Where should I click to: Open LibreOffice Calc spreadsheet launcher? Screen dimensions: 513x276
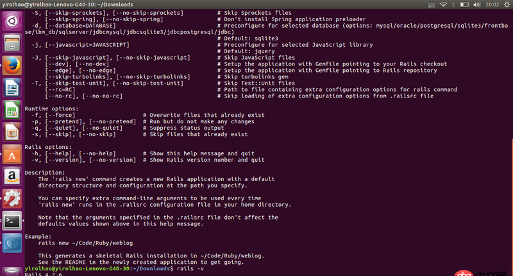(12, 110)
